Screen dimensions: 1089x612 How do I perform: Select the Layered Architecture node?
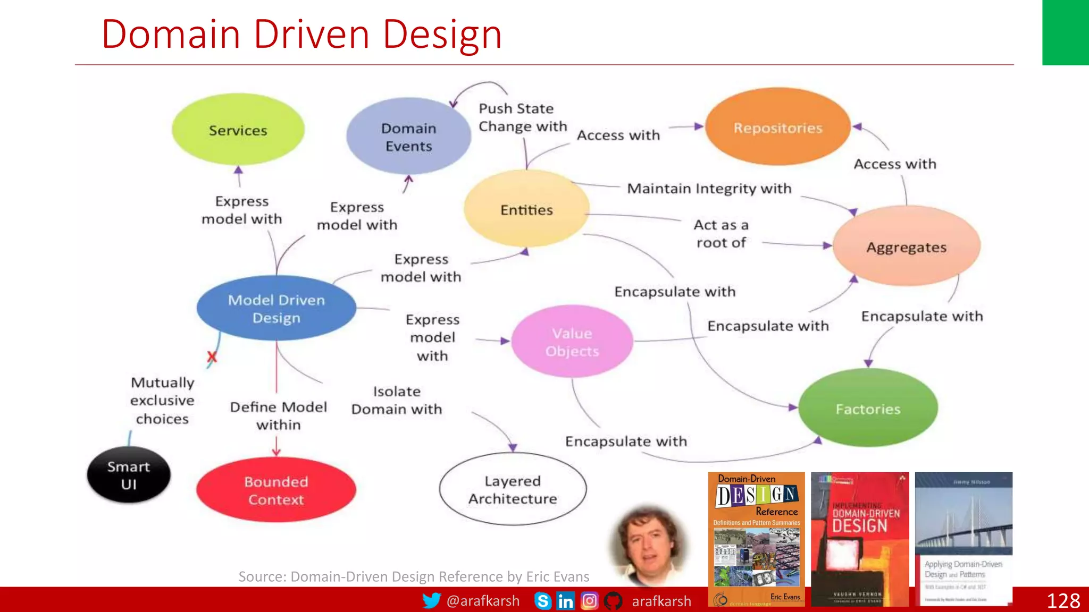[513, 489]
